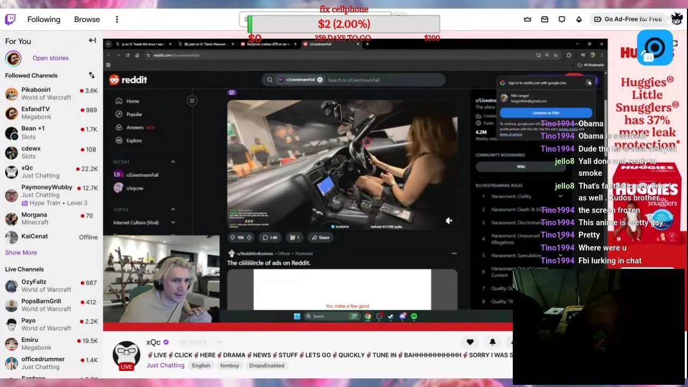Collapse the TOPICS section in Reddit sidebar

point(173,209)
